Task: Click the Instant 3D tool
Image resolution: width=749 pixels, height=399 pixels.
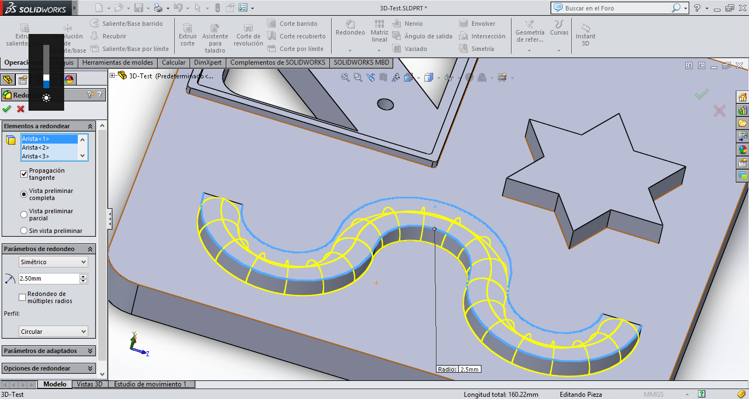Action: (x=586, y=34)
